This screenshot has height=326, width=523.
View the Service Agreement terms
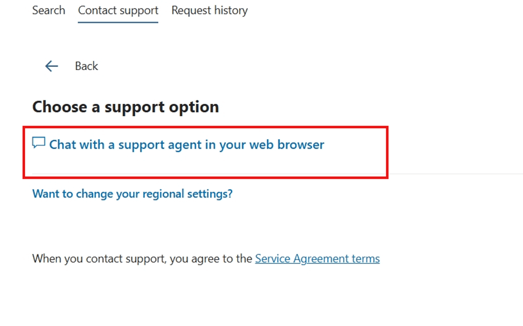317,259
